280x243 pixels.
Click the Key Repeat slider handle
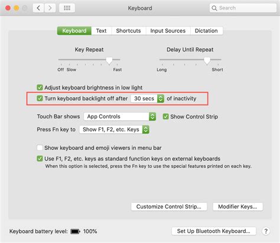109,60
